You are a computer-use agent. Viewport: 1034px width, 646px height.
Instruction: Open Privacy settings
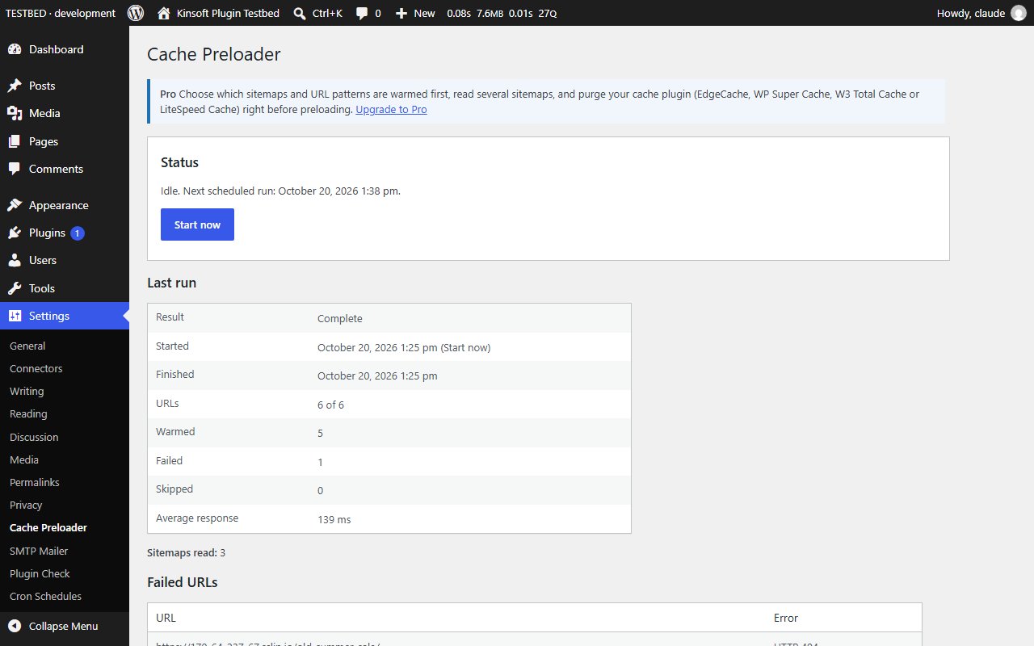click(26, 505)
